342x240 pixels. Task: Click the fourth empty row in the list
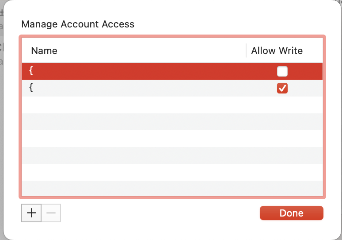click(172, 155)
